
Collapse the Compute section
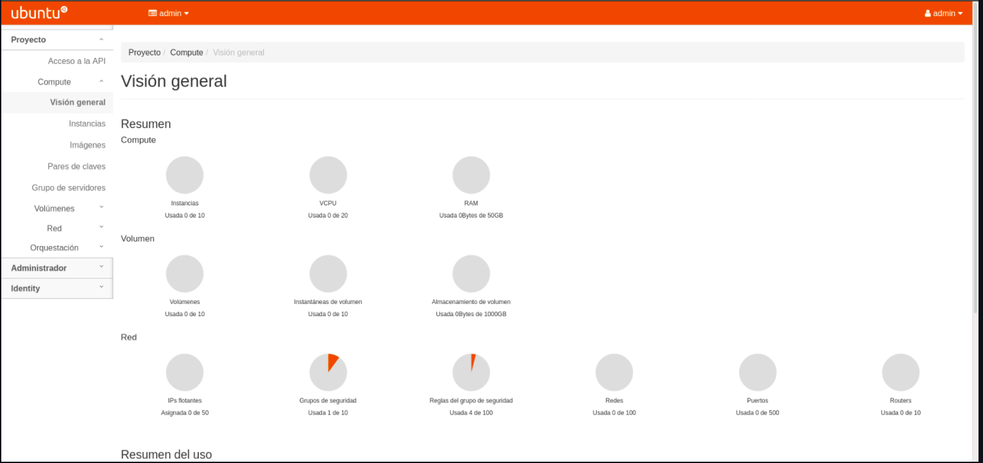pos(54,82)
